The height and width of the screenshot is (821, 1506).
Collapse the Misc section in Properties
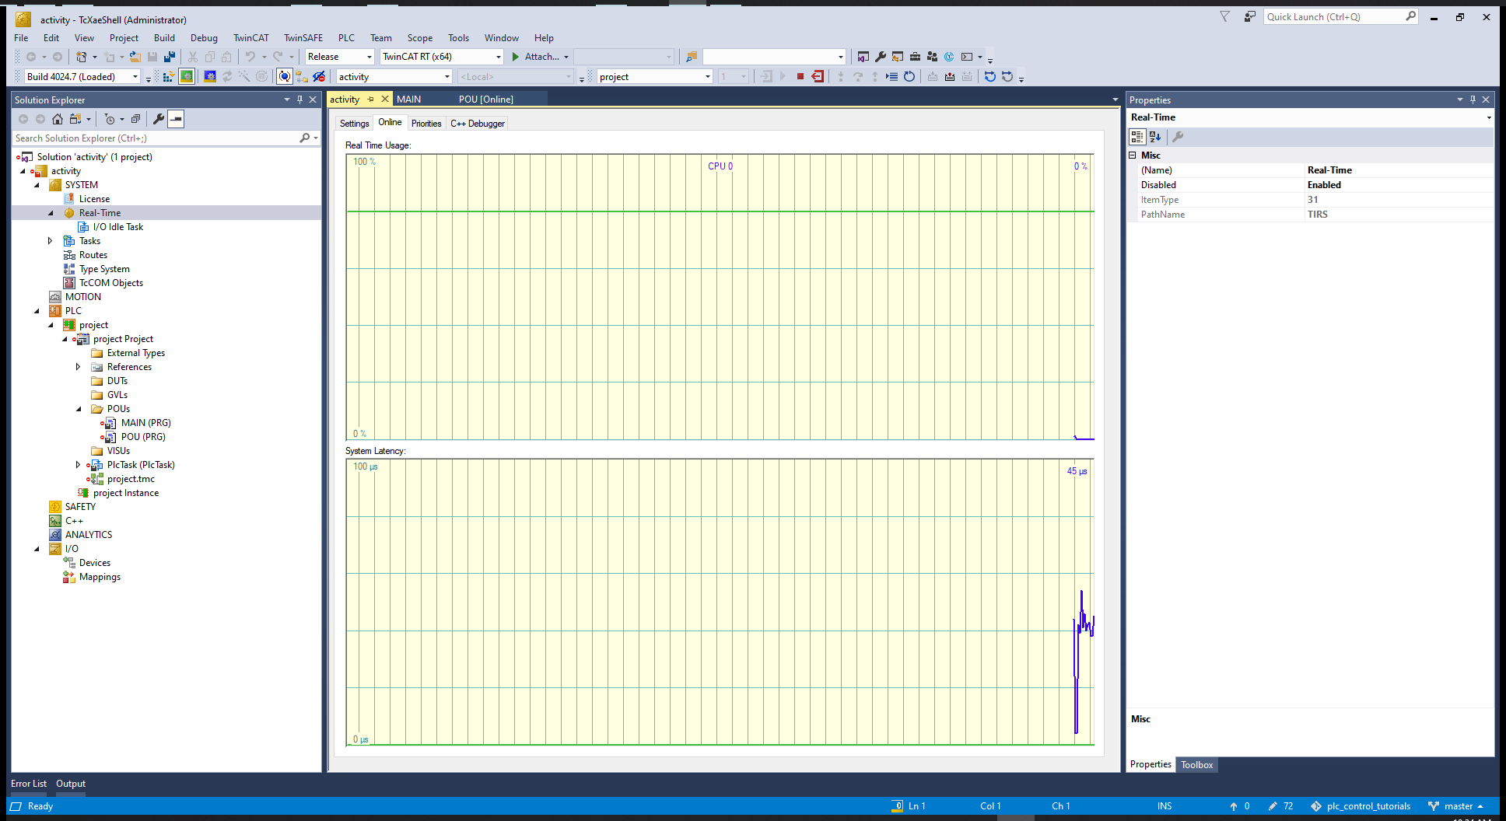(1133, 155)
